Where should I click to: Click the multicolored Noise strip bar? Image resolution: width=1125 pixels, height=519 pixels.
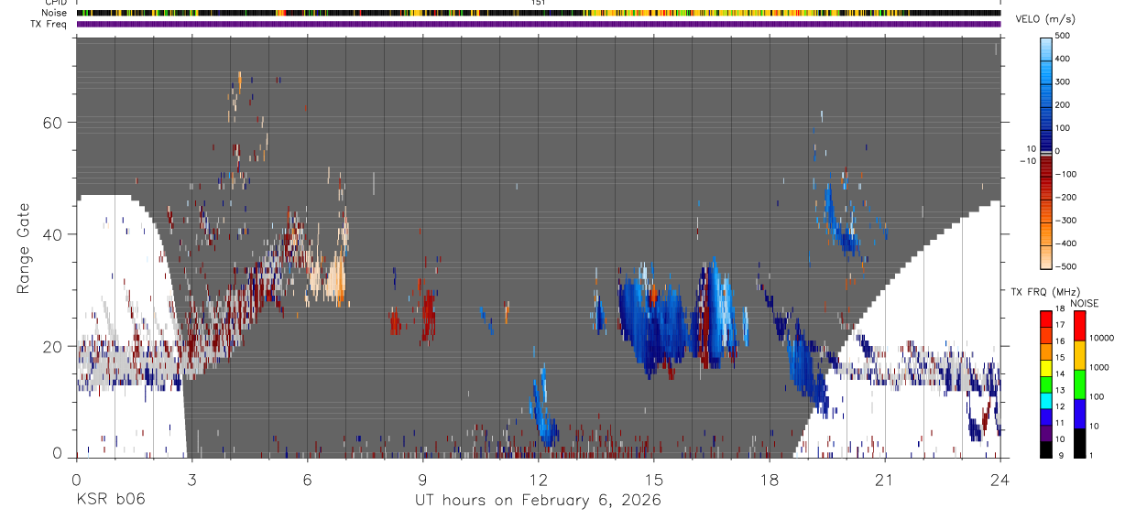click(538, 13)
